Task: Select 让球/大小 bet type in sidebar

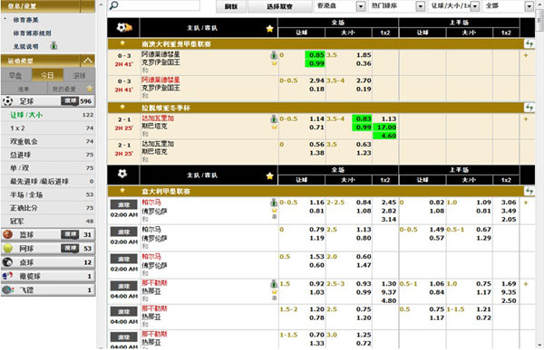Action: (x=26, y=115)
